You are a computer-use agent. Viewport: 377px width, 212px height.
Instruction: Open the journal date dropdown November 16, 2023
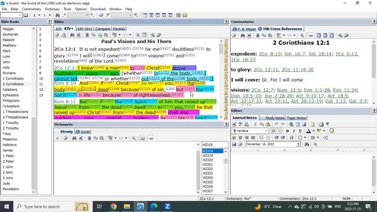[x=299, y=144]
